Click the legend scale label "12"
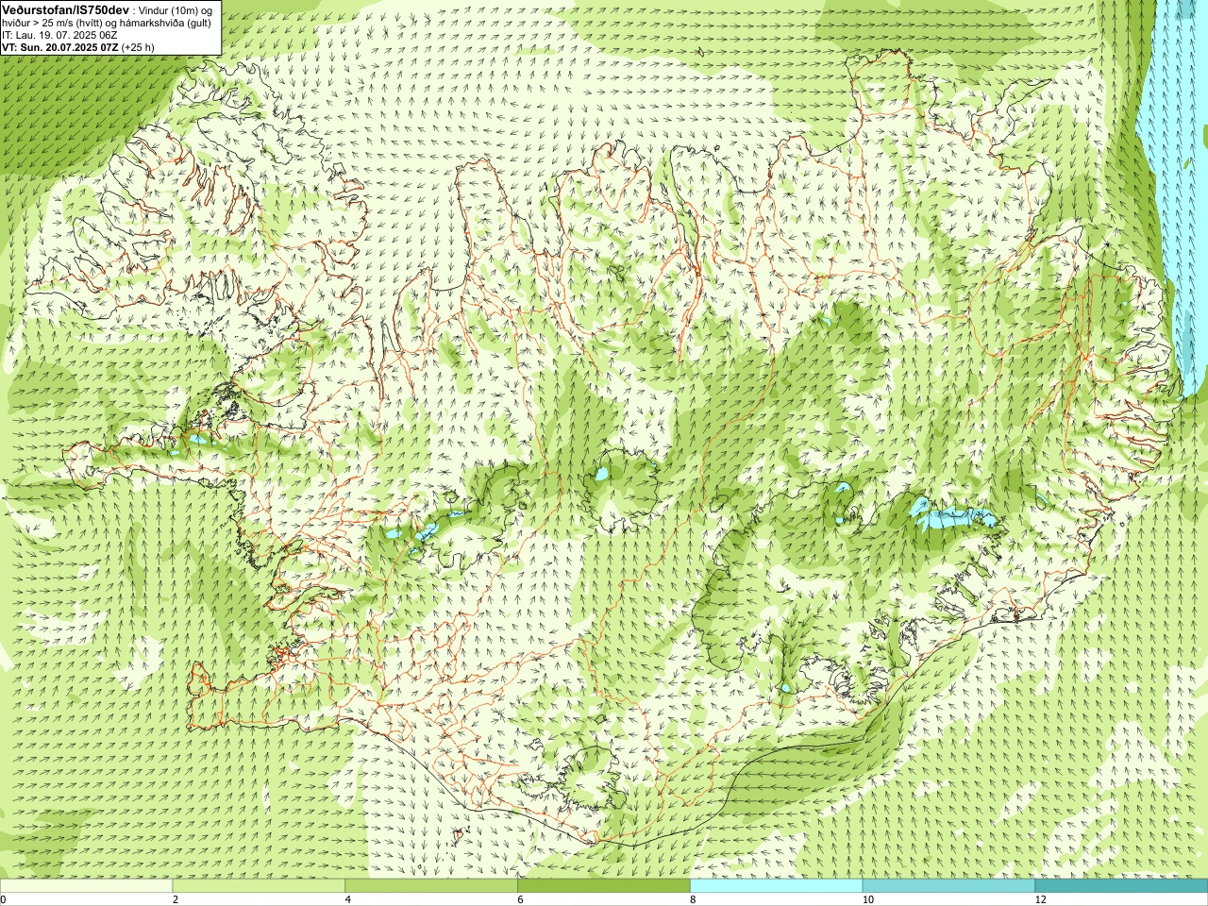The height and width of the screenshot is (906, 1208). click(x=1040, y=900)
